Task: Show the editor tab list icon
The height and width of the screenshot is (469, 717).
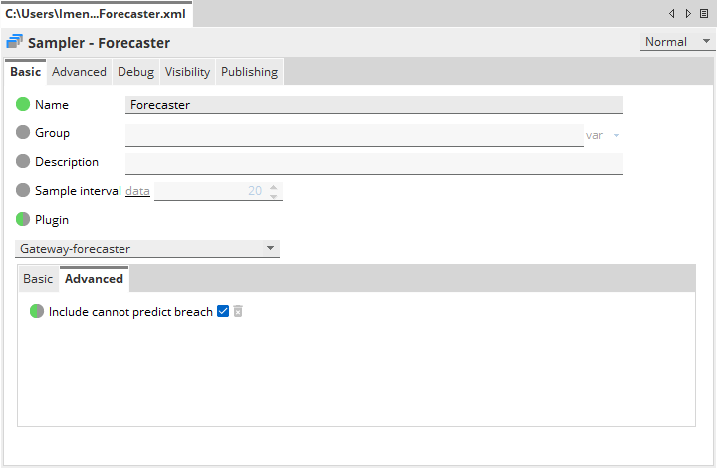Action: [703, 13]
